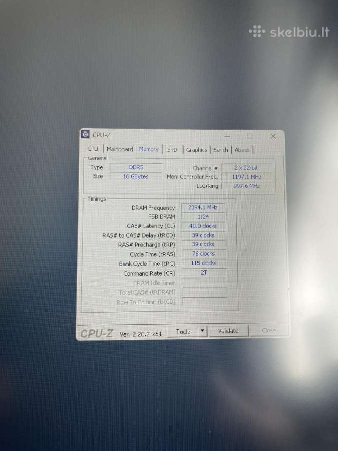338x451 pixels.
Task: Select the 76 clocks tRAS value
Action: click(203, 254)
